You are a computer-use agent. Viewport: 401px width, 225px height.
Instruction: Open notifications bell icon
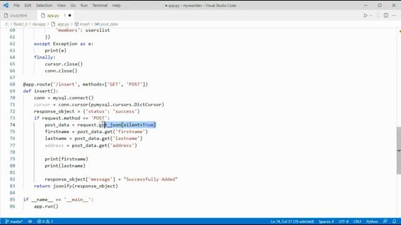[394, 221]
